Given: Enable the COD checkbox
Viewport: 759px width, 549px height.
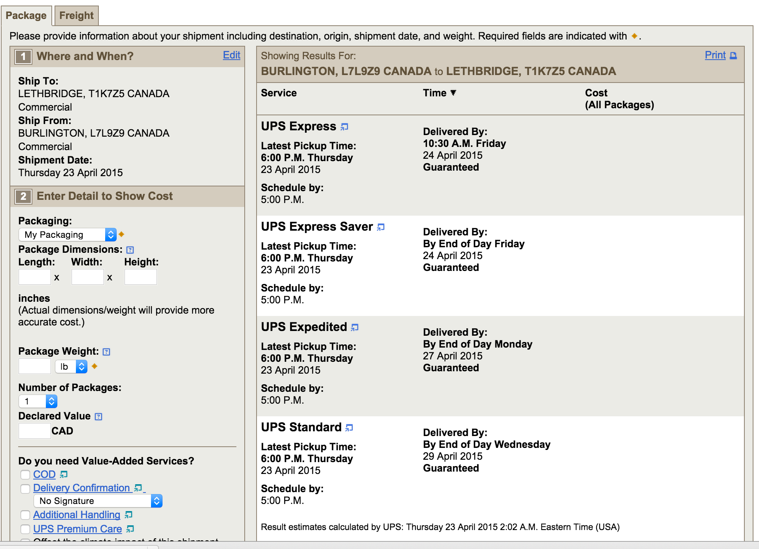Looking at the screenshot, I should [x=25, y=474].
